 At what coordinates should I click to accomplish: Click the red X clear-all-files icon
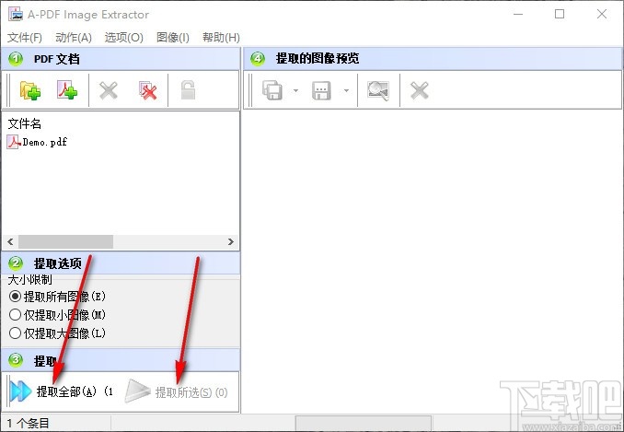pyautogui.click(x=147, y=90)
